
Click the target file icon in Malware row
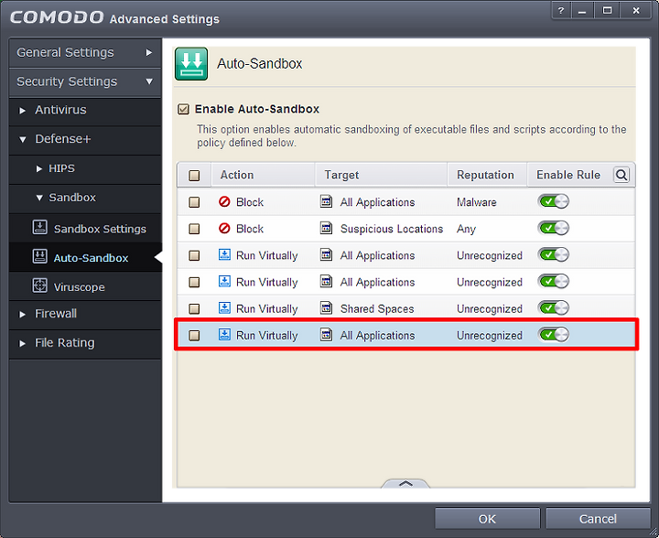click(x=326, y=202)
